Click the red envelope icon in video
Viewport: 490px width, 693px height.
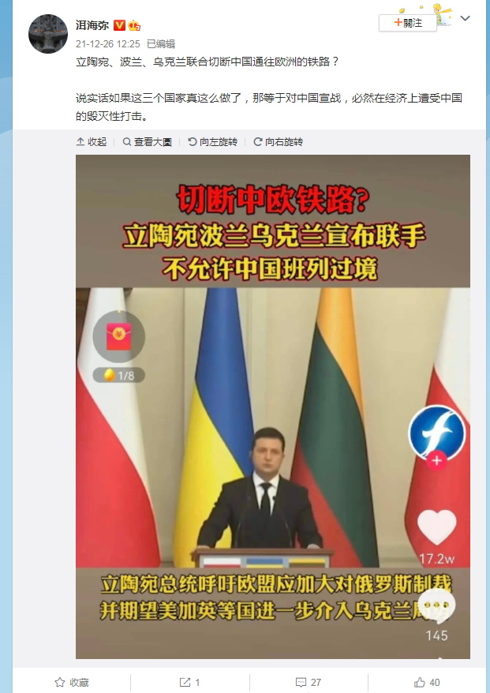pos(119,336)
